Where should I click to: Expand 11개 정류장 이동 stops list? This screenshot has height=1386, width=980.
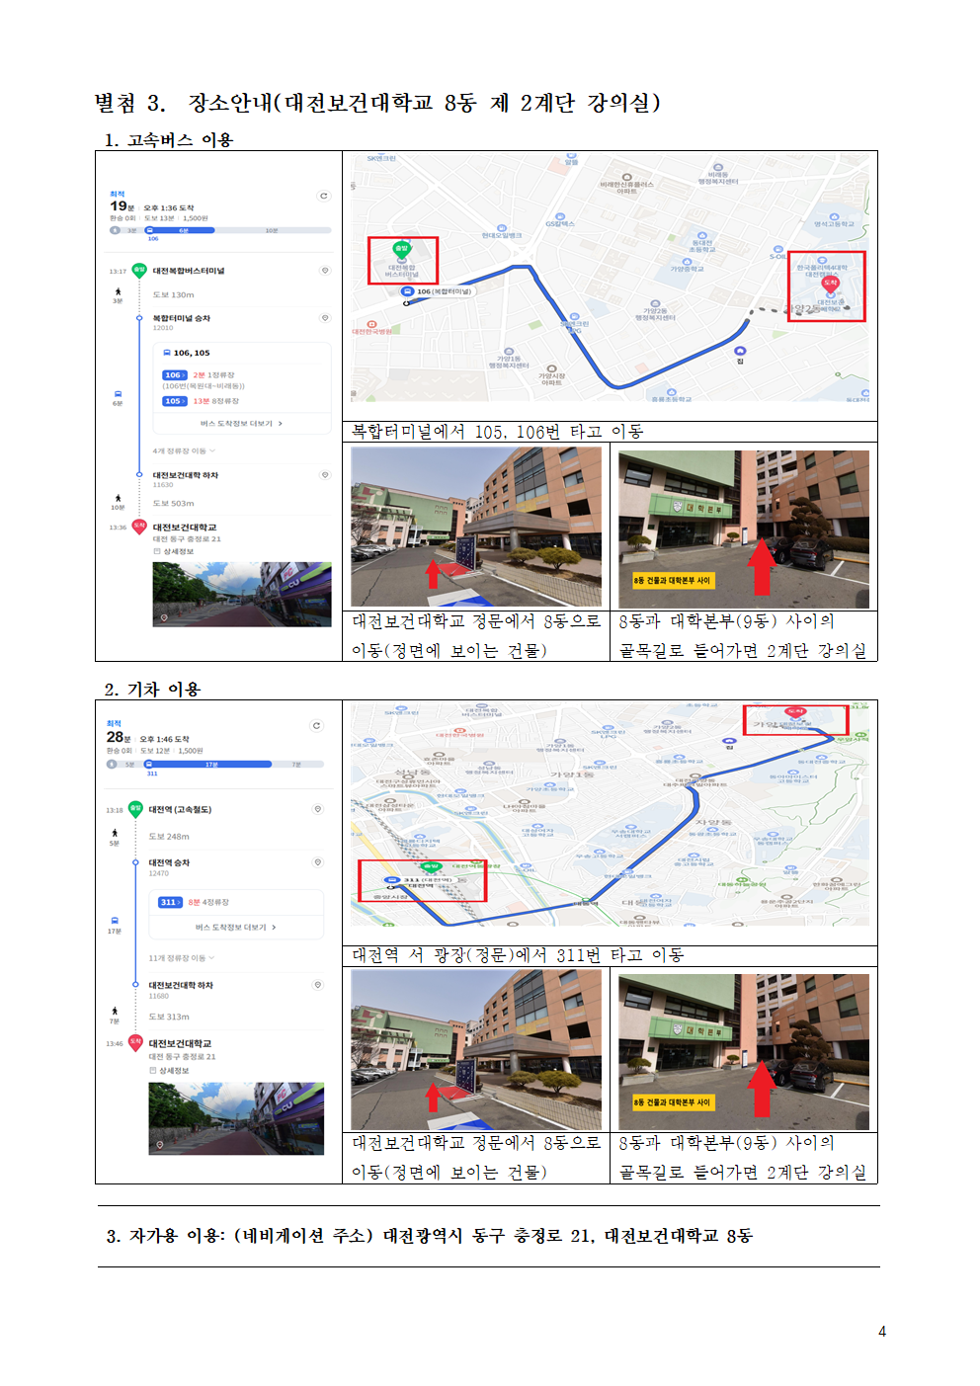click(x=182, y=957)
